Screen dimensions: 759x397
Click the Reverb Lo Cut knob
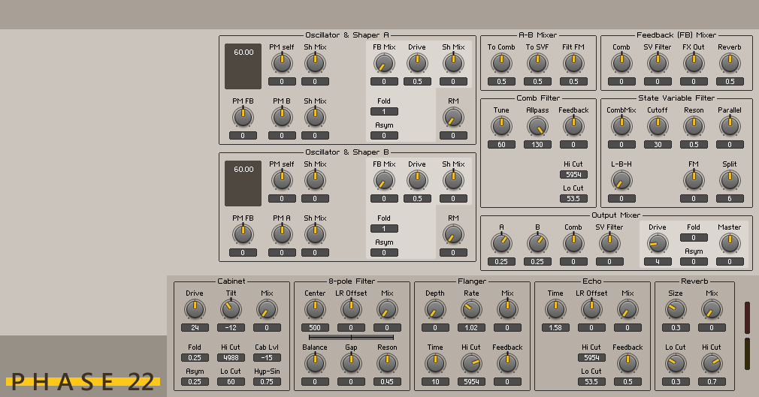click(x=676, y=364)
